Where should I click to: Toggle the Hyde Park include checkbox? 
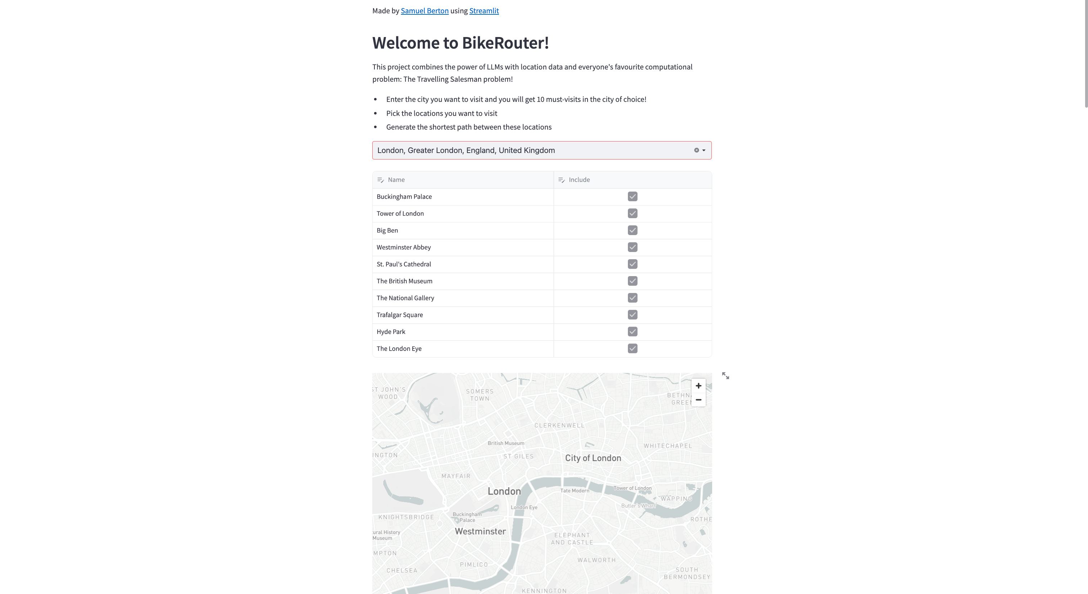(x=632, y=332)
